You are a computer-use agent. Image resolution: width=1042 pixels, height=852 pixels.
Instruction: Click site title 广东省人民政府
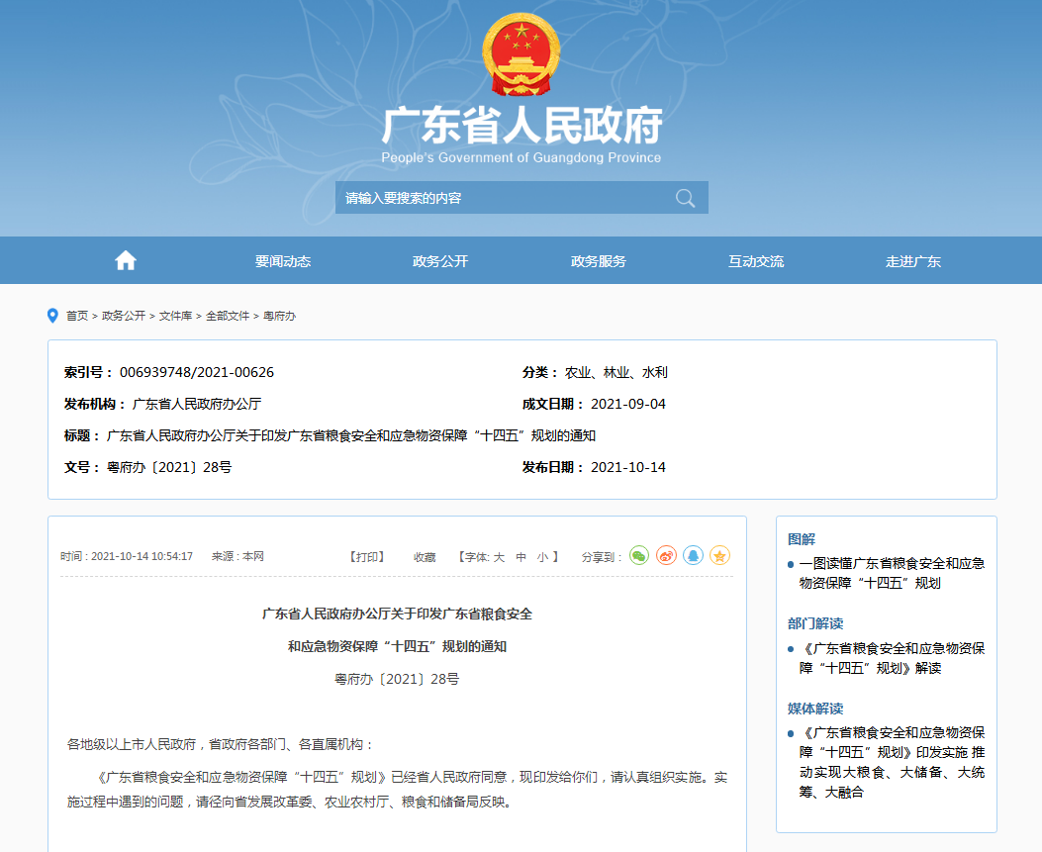click(521, 126)
